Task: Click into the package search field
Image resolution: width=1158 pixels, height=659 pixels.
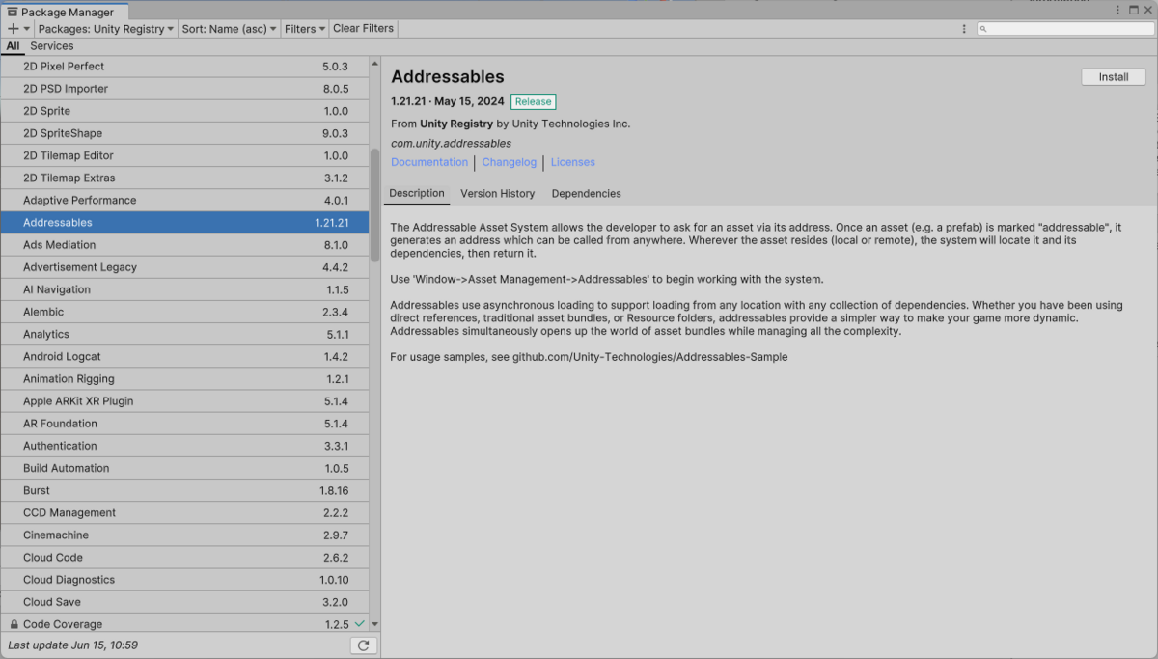Action: (x=1063, y=29)
